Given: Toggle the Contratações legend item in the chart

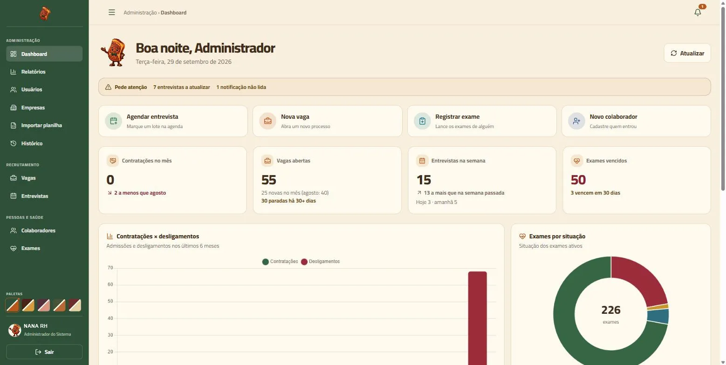Looking at the screenshot, I should tap(280, 262).
